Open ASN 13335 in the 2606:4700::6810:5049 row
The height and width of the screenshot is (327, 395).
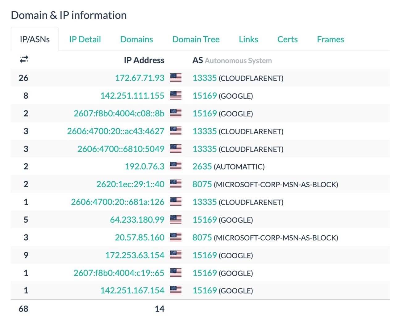tap(205, 149)
